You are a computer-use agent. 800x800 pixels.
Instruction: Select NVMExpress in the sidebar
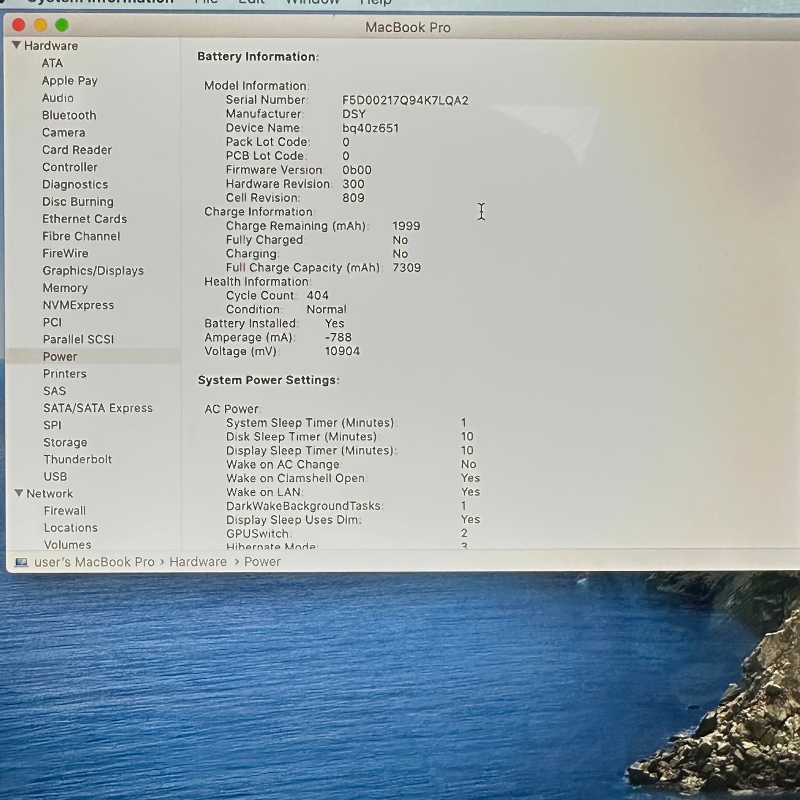click(79, 305)
